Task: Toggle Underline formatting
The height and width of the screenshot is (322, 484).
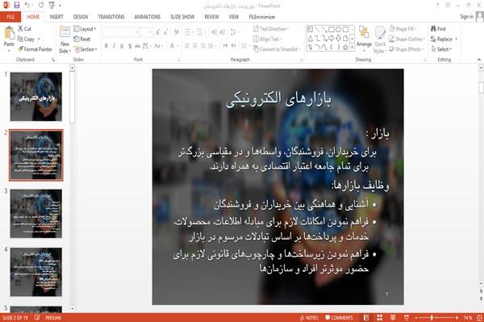Action: [122, 46]
